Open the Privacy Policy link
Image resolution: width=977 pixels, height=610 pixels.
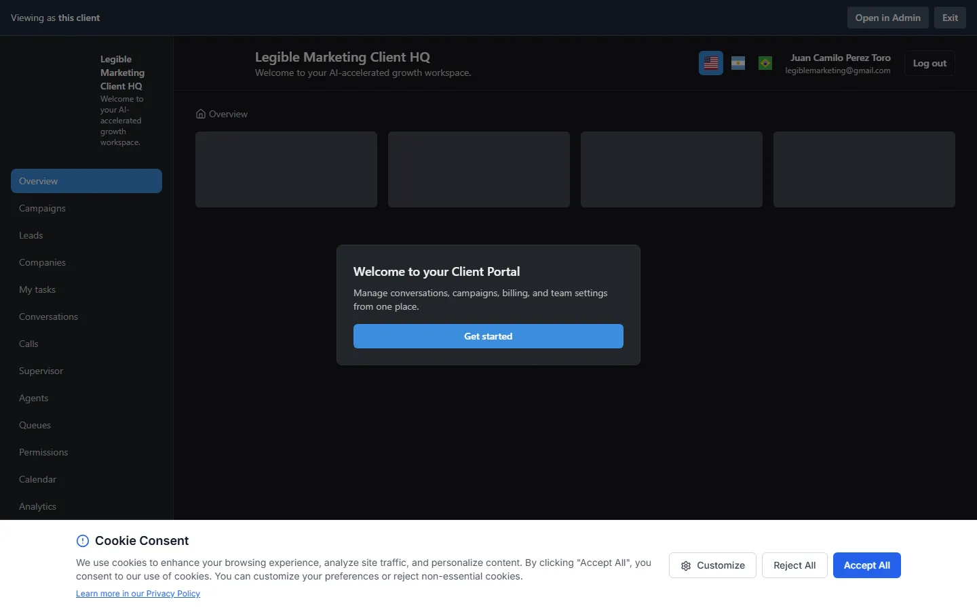138,594
